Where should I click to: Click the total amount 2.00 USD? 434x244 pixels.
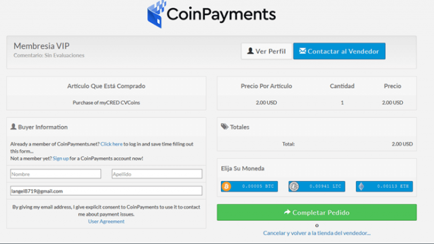pyautogui.click(x=402, y=144)
